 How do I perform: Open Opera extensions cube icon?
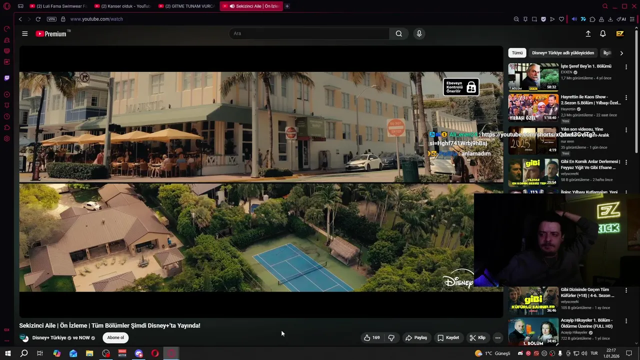point(592,19)
